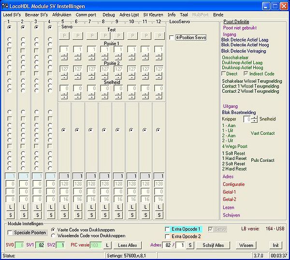Enable the Extra Opcode 2 checkbox
The width and height of the screenshot is (290, 260).
coord(167,236)
